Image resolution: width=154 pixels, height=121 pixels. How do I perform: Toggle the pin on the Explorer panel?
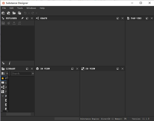click(x=22, y=18)
